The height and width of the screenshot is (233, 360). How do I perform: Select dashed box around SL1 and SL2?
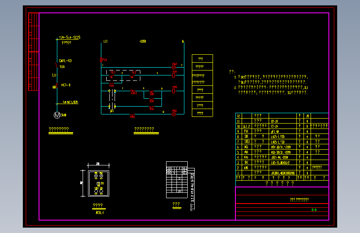coord(123,75)
